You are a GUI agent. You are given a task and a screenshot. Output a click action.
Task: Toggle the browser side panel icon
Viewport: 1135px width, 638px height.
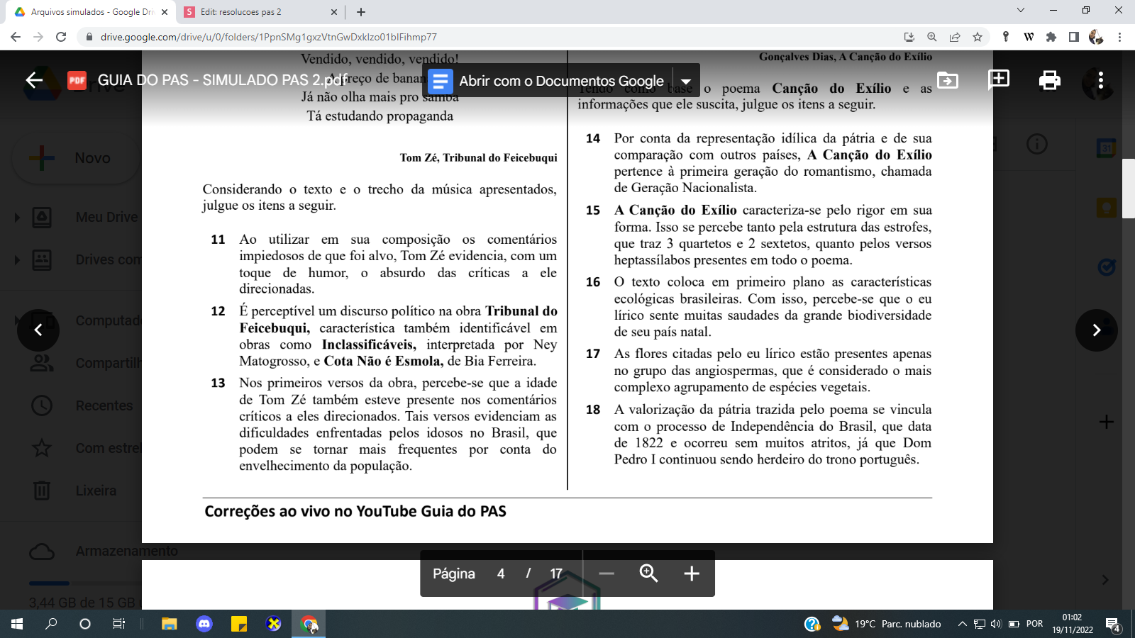click(x=1074, y=37)
